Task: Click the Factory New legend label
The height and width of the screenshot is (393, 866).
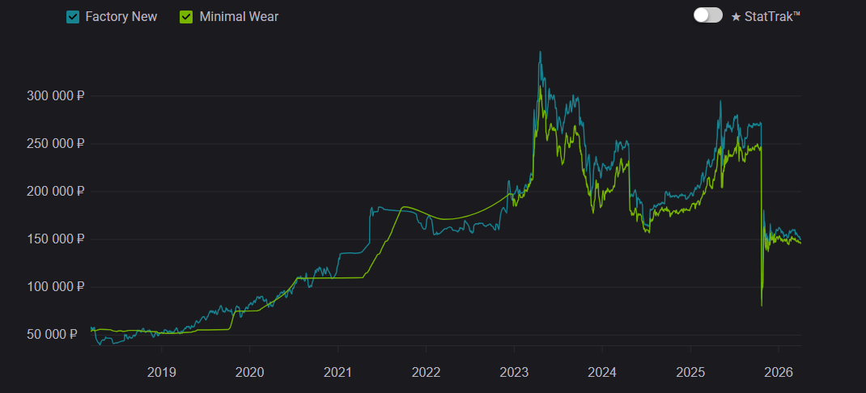Action: 121,16
